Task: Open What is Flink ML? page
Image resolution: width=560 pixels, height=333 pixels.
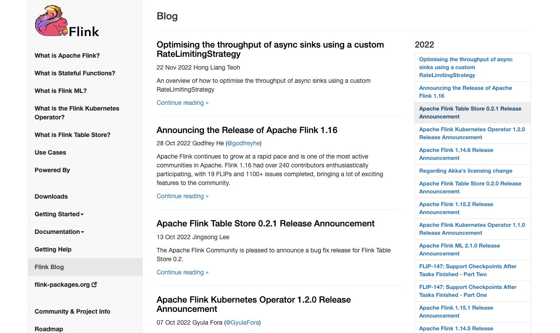Action: point(61,91)
